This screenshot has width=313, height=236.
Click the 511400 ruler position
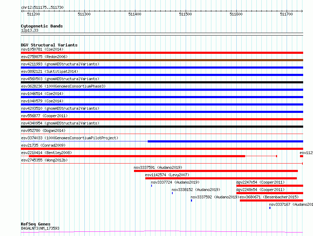(x=135, y=14)
